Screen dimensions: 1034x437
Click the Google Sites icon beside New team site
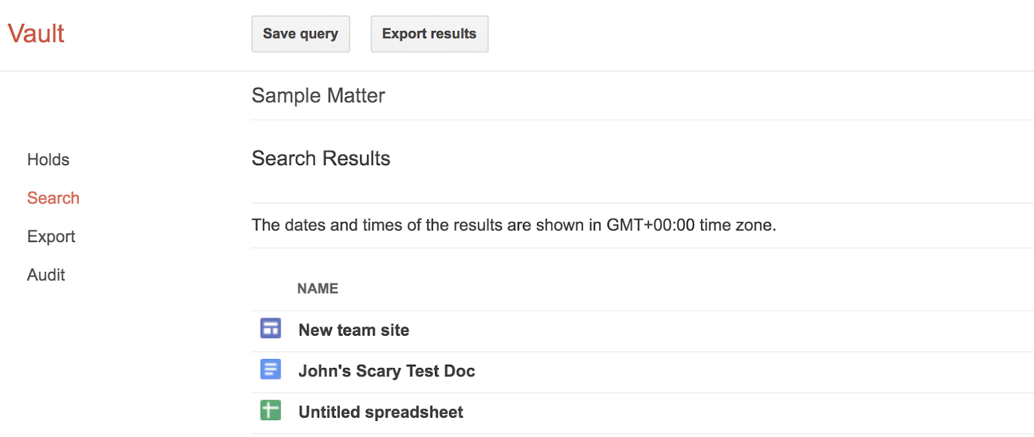pos(270,329)
